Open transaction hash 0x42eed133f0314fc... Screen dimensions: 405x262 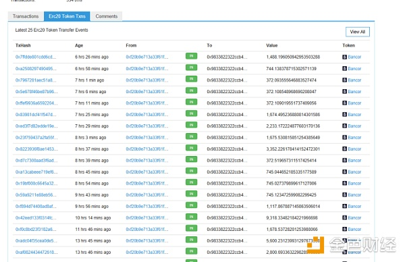click(36, 217)
